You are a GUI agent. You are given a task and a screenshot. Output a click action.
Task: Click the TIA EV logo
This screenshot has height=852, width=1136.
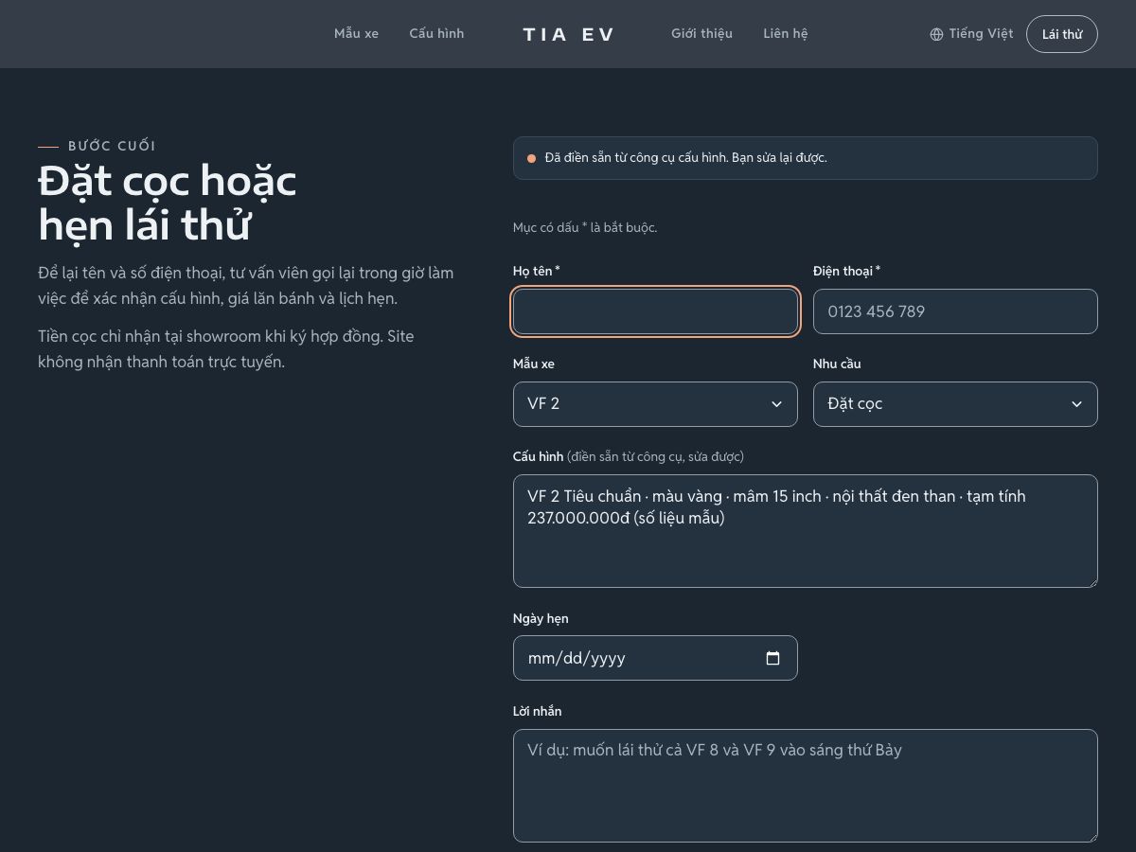click(x=568, y=34)
